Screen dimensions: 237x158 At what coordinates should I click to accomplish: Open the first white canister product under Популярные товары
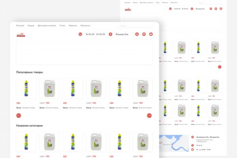pyautogui.click(x=50, y=88)
